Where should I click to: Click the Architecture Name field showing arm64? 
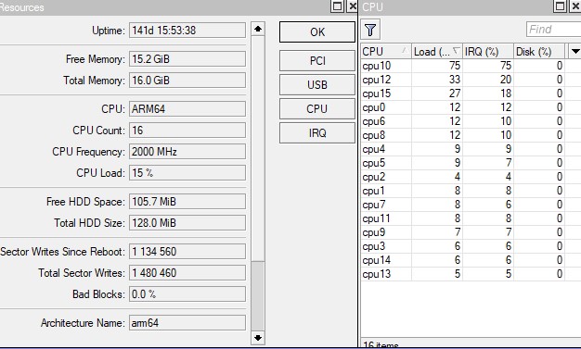187,323
